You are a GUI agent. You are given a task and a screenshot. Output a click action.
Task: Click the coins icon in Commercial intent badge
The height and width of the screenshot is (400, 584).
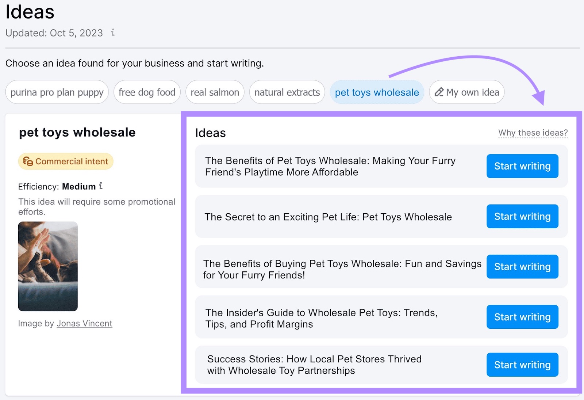(x=28, y=161)
